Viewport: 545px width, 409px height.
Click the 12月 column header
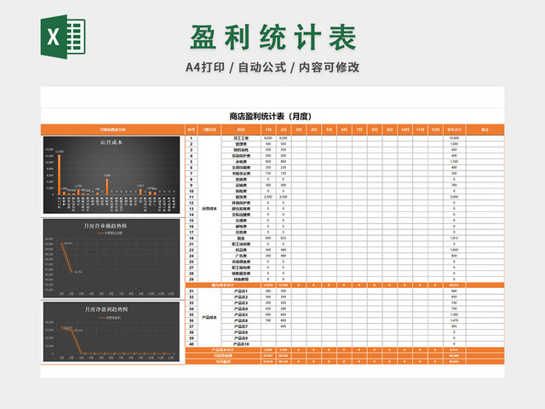coord(435,130)
